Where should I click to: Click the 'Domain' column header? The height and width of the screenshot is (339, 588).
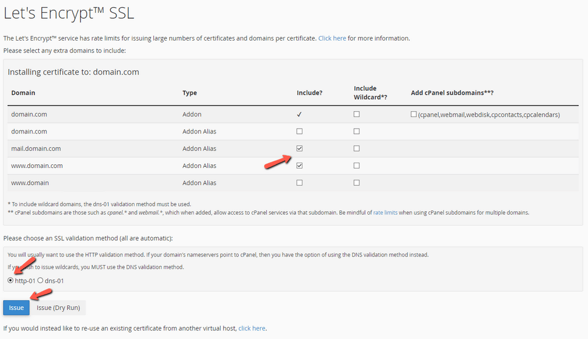[x=23, y=93]
